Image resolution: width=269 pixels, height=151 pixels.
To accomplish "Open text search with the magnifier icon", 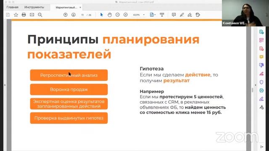I will [x=40, y=15].
